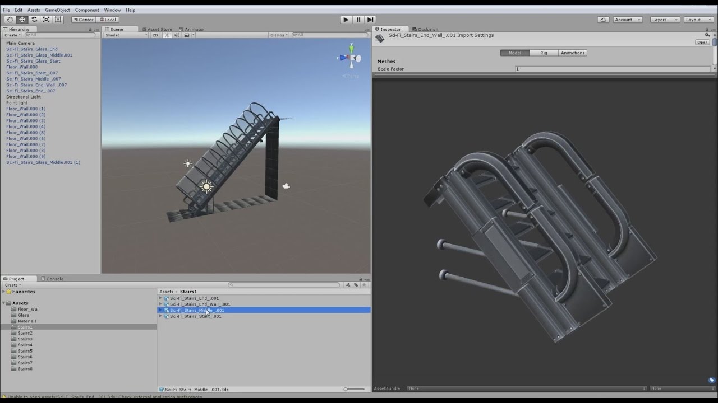Open the GameObject menu
Screen dimensions: 718x403
pos(57,10)
